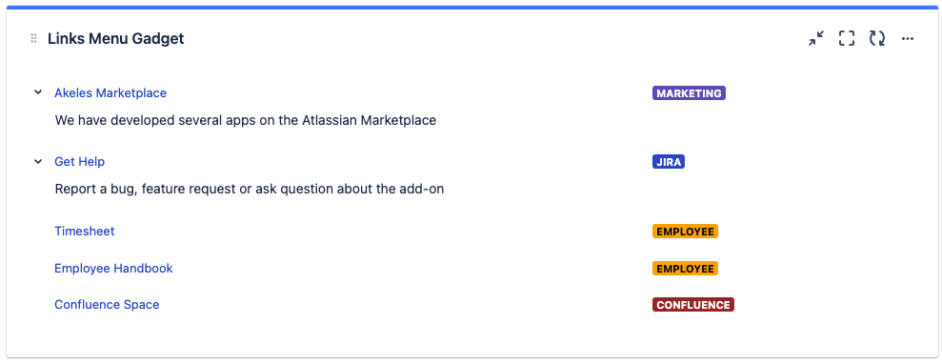Open the Get Help link
The image size is (942, 364).
[x=79, y=162]
